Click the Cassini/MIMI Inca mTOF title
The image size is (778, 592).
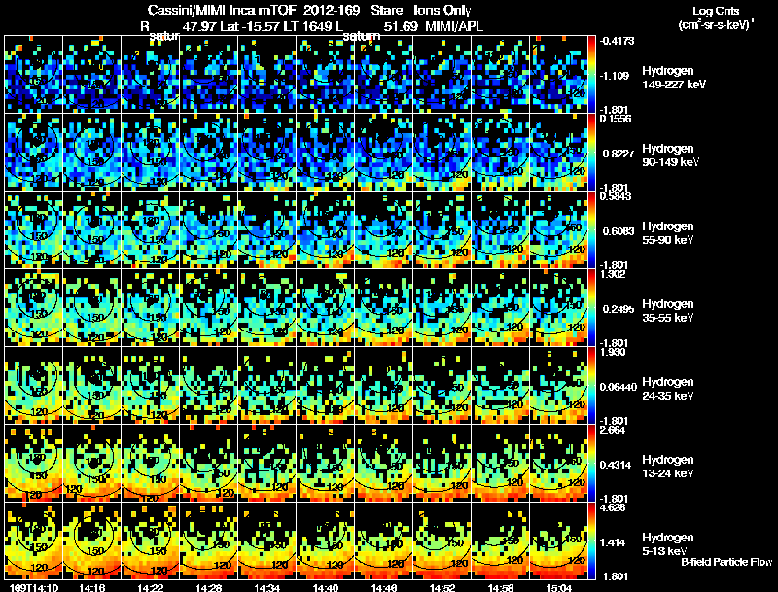[223, 10]
